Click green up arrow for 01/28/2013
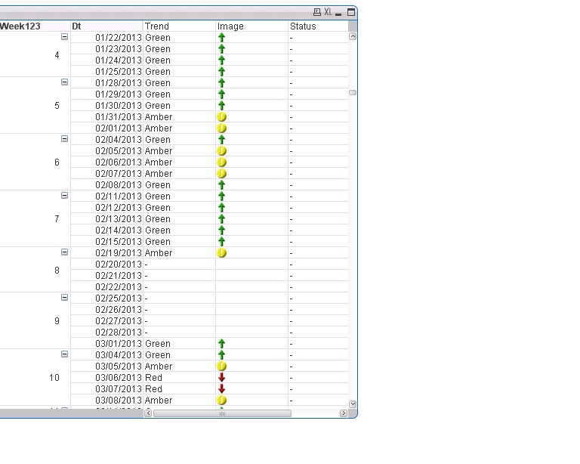Image resolution: width=580 pixels, height=464 pixels. coord(221,83)
